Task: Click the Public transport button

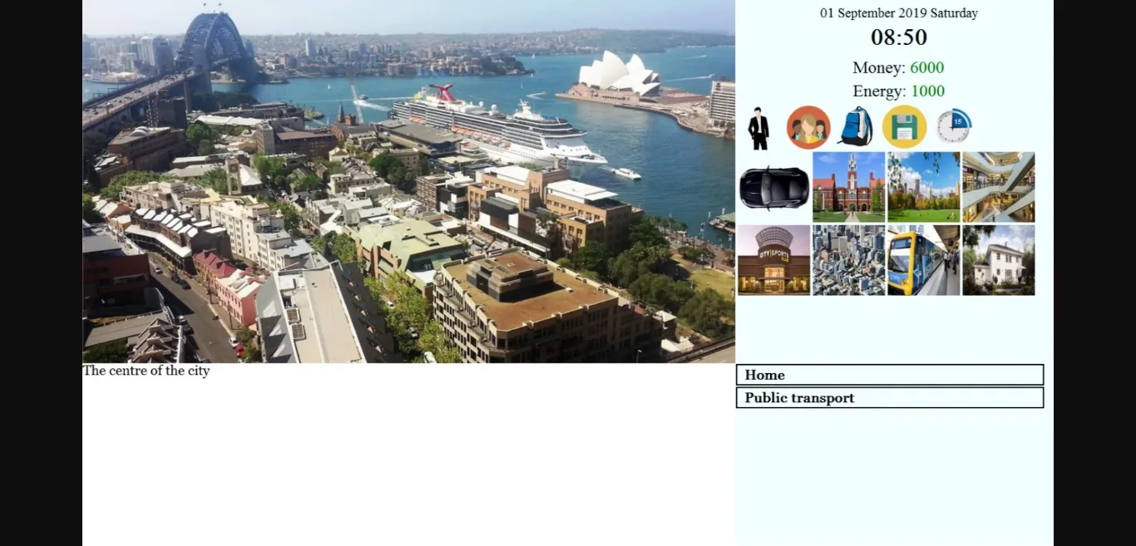Action: [890, 397]
